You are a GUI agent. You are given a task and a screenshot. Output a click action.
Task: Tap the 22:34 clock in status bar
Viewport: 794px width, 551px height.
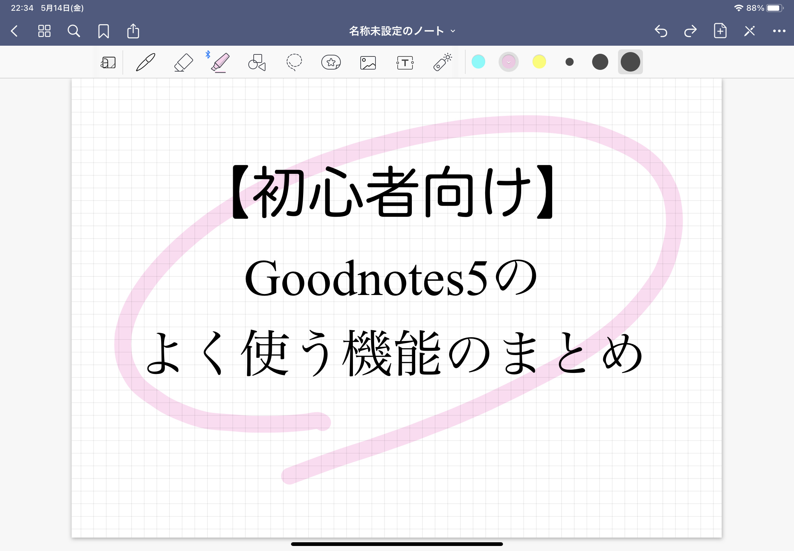22,8
